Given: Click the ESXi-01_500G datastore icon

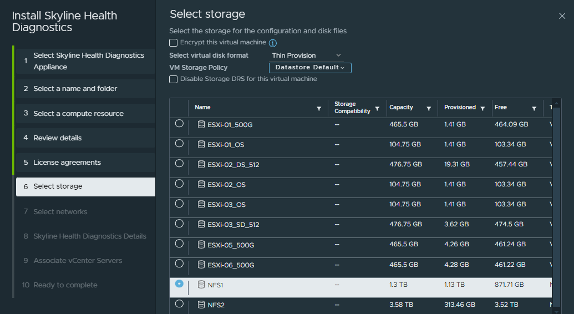Looking at the screenshot, I should pos(201,124).
